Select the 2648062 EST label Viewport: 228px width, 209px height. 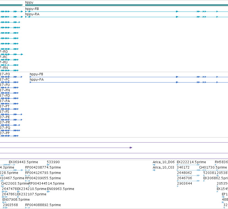click(x=184, y=173)
